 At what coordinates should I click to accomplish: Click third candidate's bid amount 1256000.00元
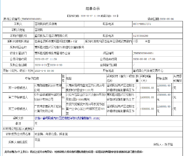163,109
